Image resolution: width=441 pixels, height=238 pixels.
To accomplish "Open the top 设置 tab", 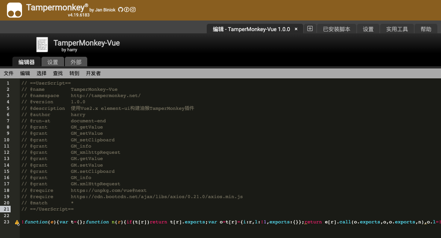I will click(x=368, y=29).
